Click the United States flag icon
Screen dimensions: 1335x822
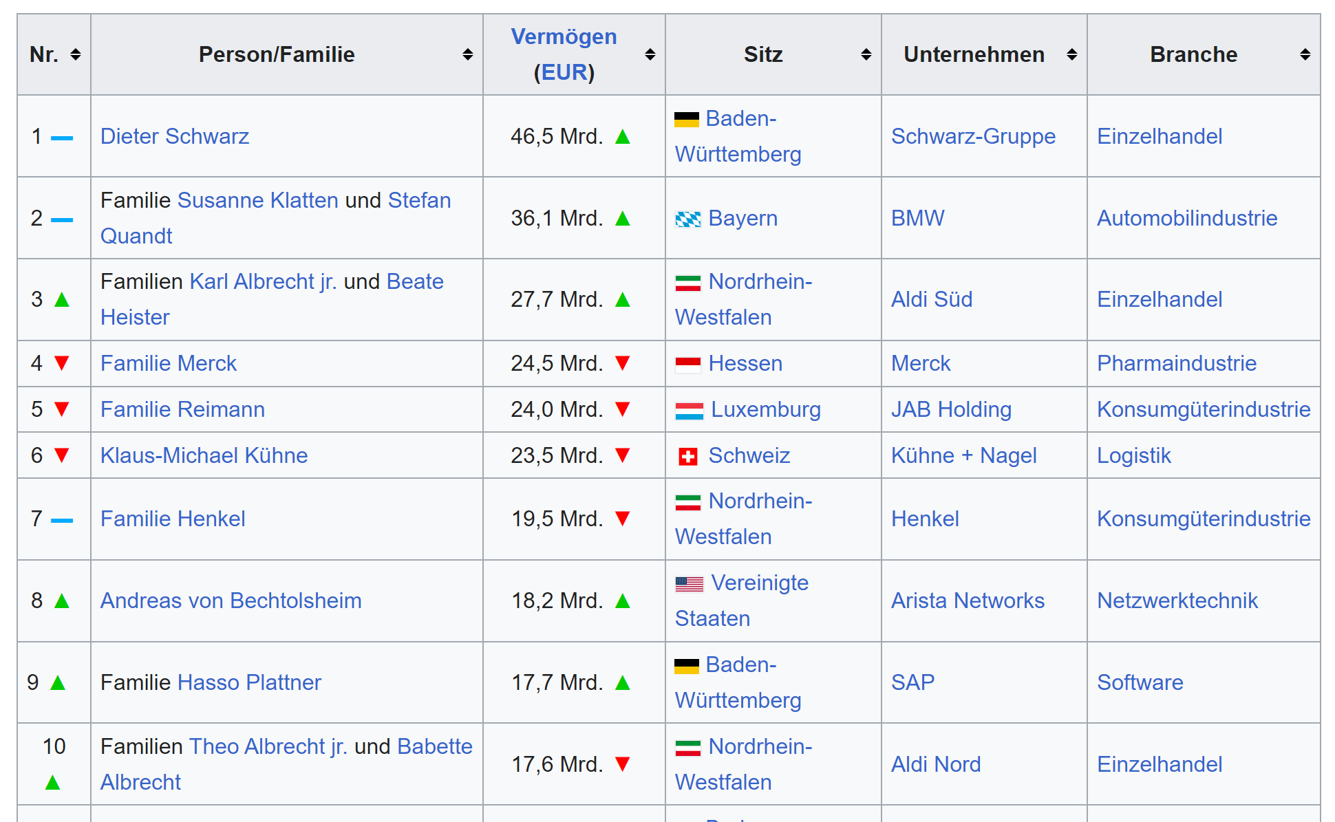[x=689, y=584]
